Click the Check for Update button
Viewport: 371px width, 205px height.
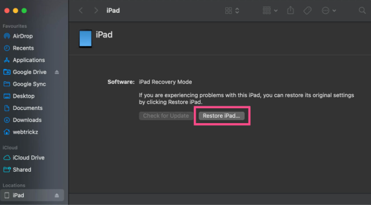[x=166, y=116]
